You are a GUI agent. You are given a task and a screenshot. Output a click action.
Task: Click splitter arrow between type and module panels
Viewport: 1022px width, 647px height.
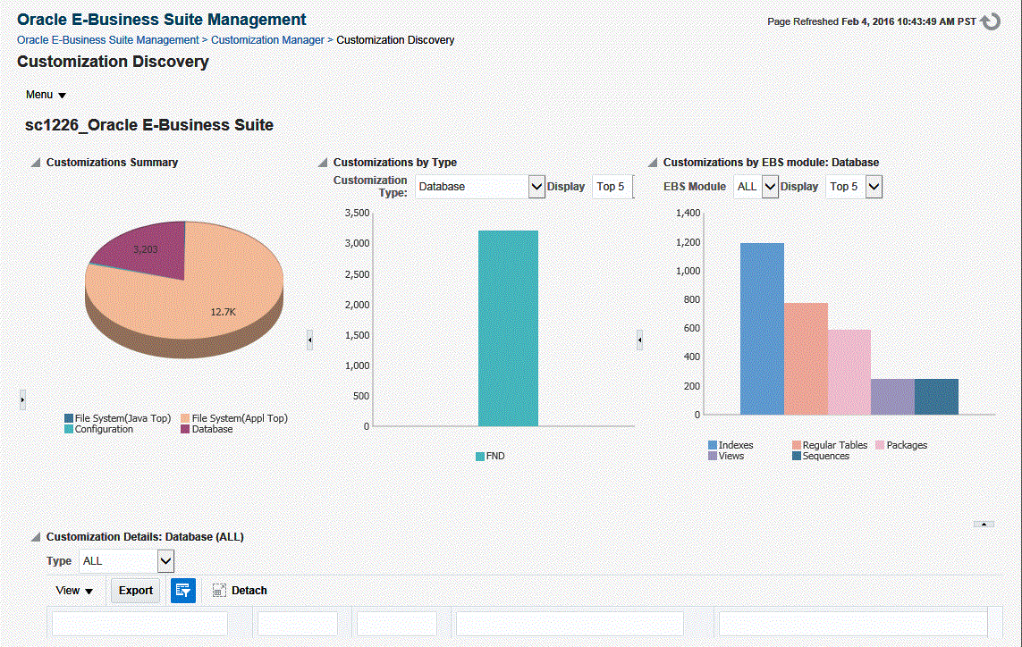(x=639, y=340)
